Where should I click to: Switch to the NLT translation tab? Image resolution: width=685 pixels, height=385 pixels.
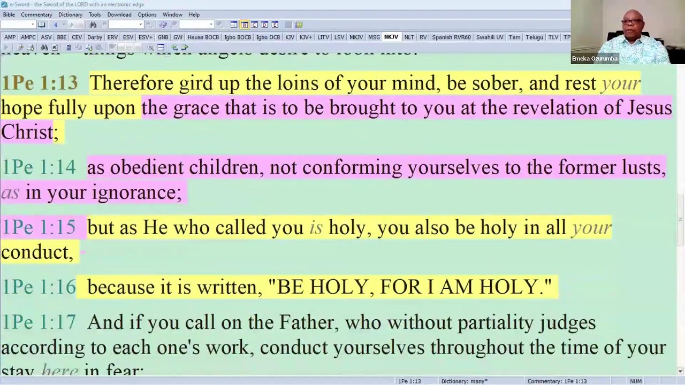tap(409, 37)
